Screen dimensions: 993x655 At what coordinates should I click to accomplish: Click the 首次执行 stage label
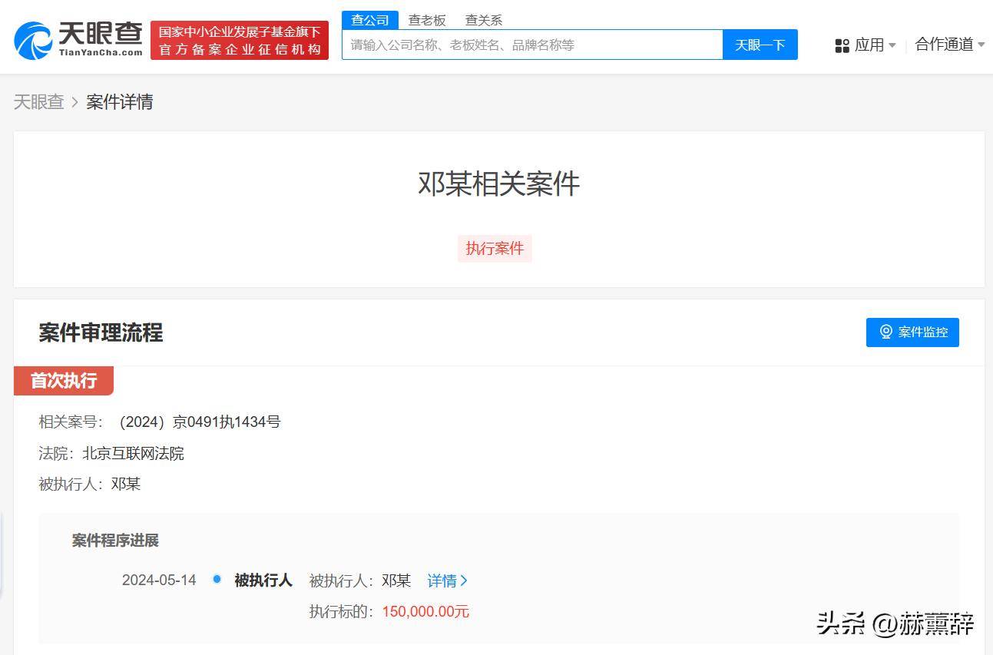click(x=64, y=381)
